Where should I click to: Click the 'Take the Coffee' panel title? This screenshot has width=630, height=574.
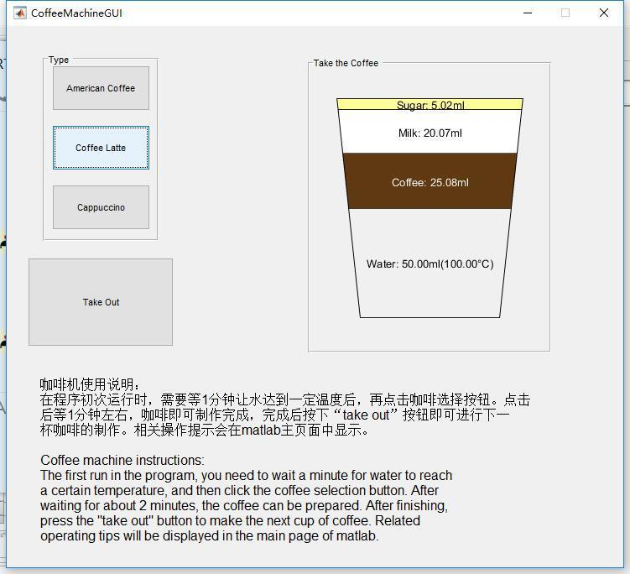(346, 63)
